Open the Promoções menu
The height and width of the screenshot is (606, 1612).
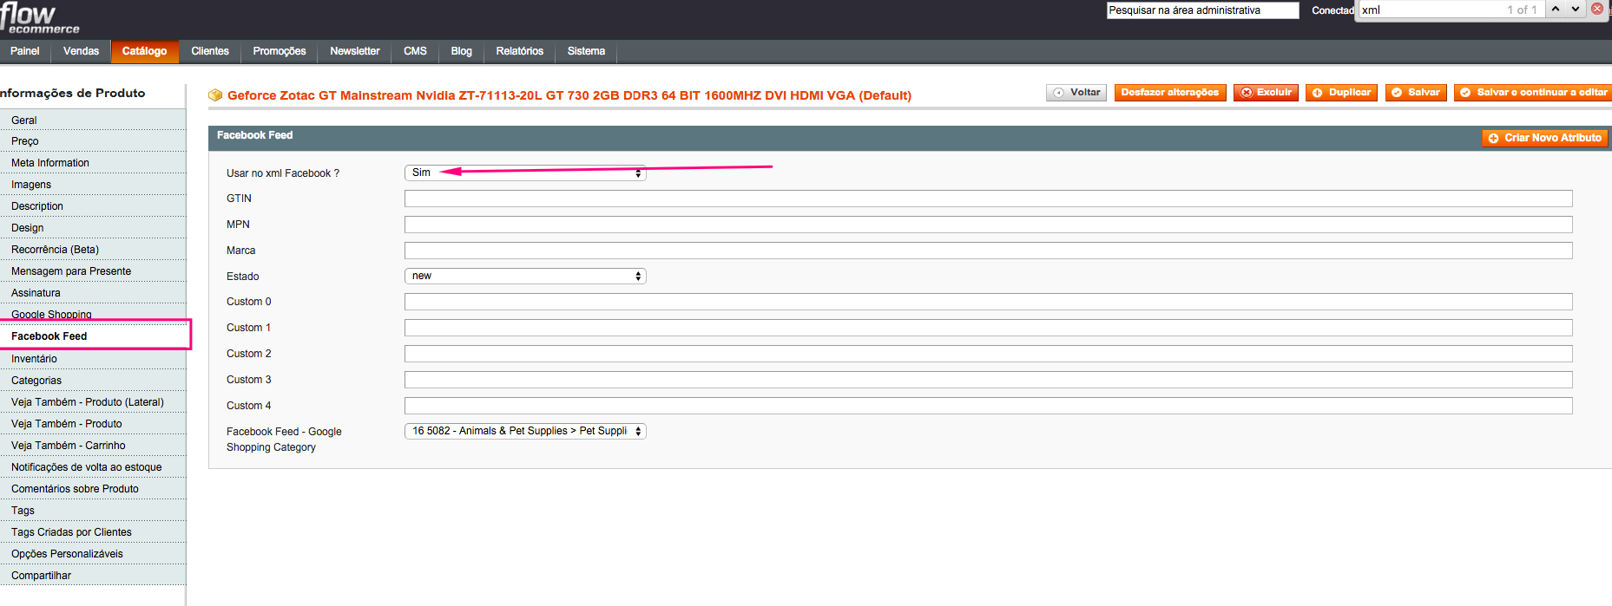coord(280,51)
